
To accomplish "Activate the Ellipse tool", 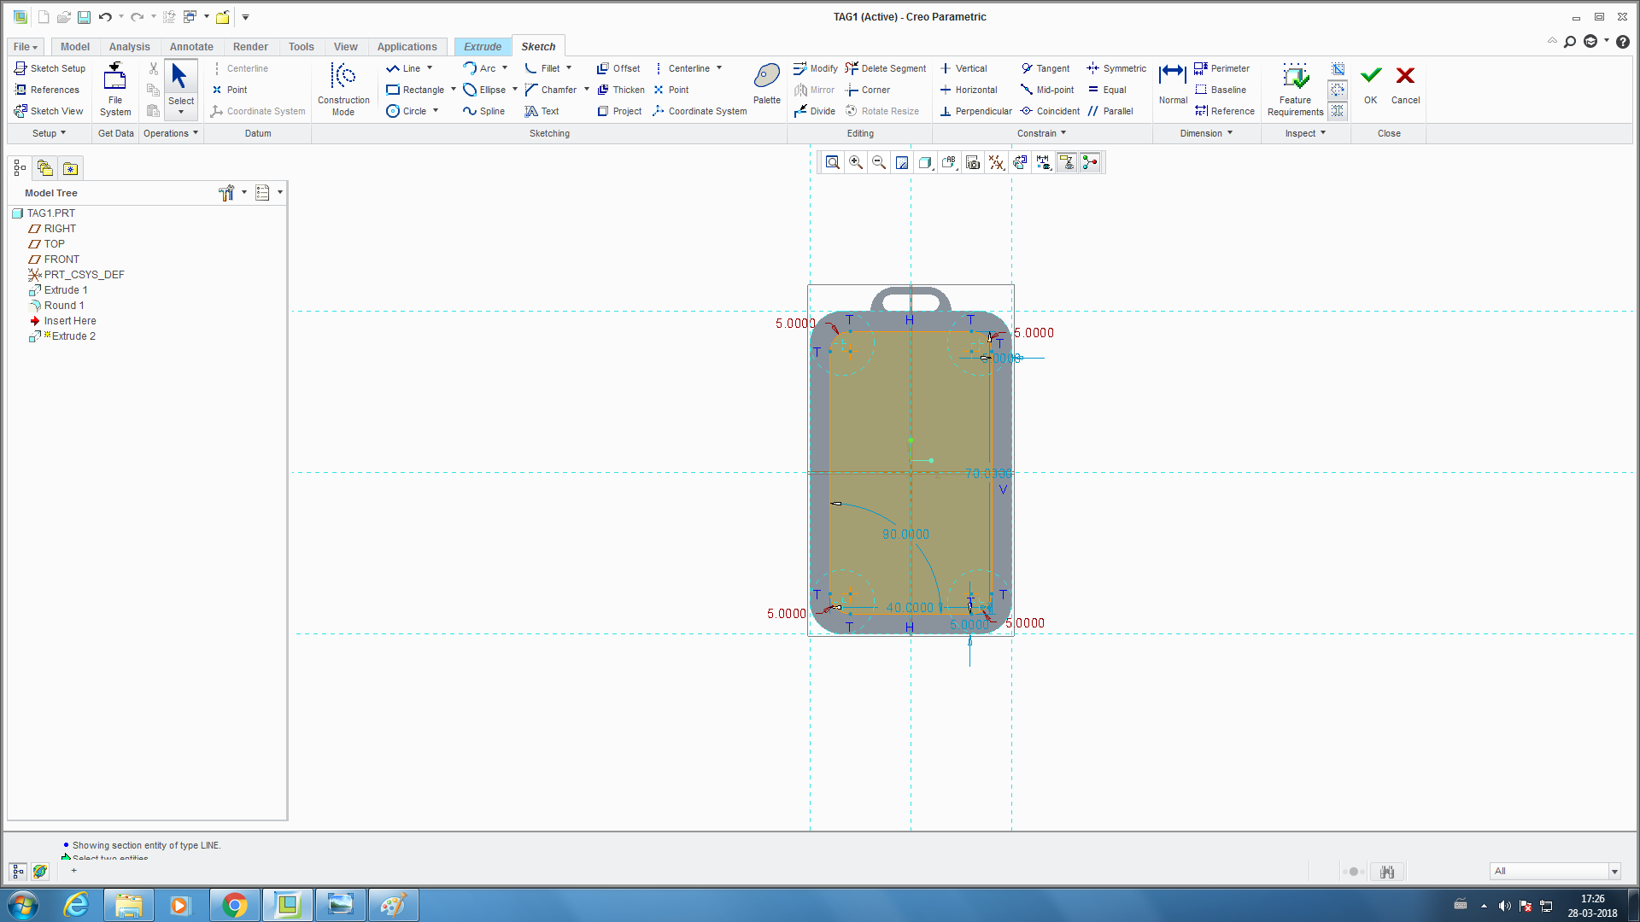I will click(x=484, y=90).
